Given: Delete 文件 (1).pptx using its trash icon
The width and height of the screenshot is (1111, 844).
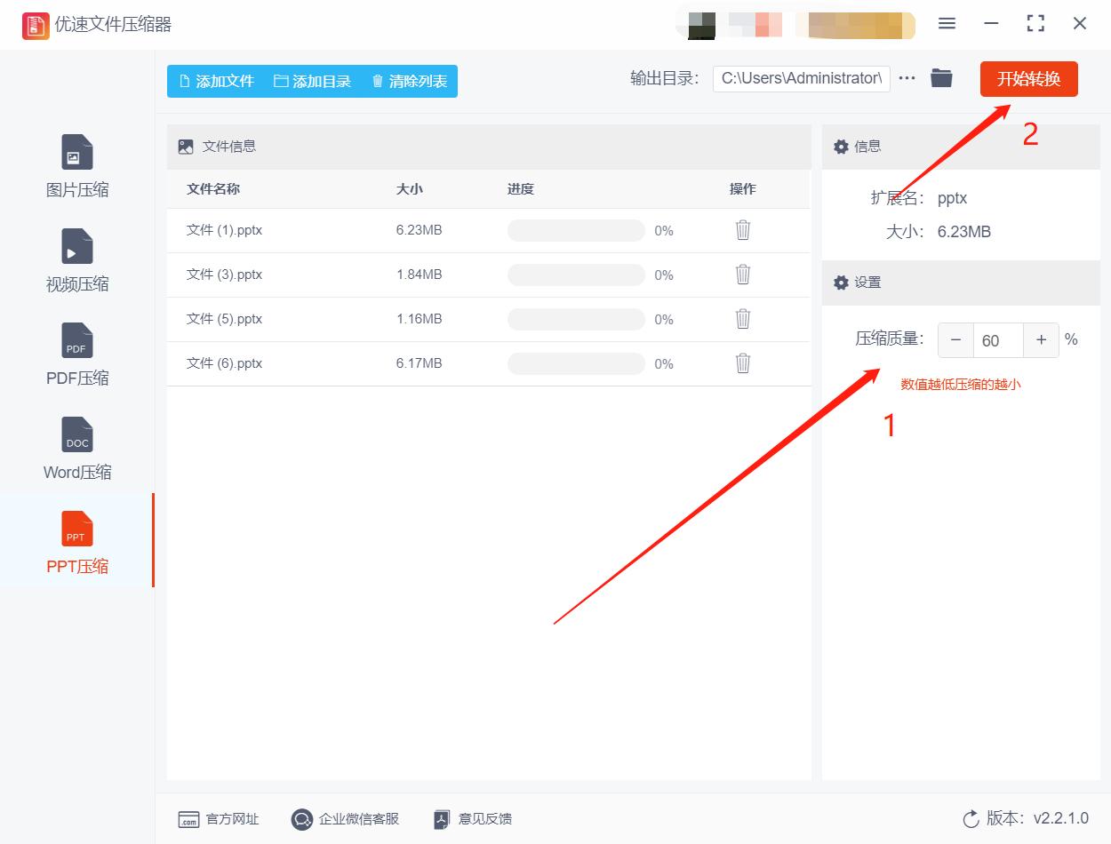Looking at the screenshot, I should pos(743,229).
